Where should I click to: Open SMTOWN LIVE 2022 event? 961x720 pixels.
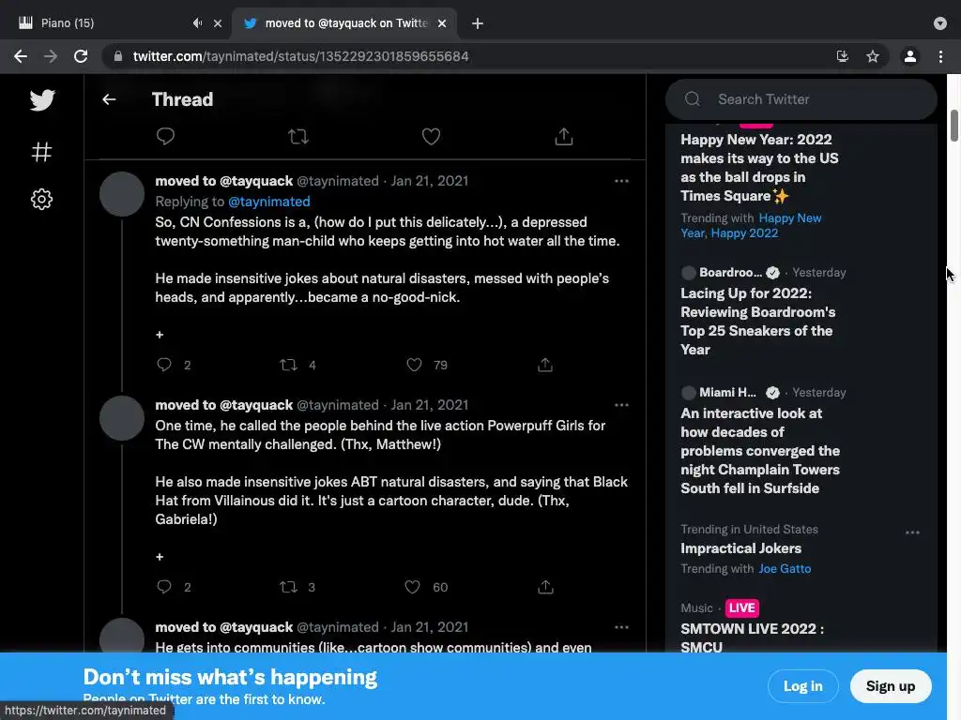click(752, 637)
